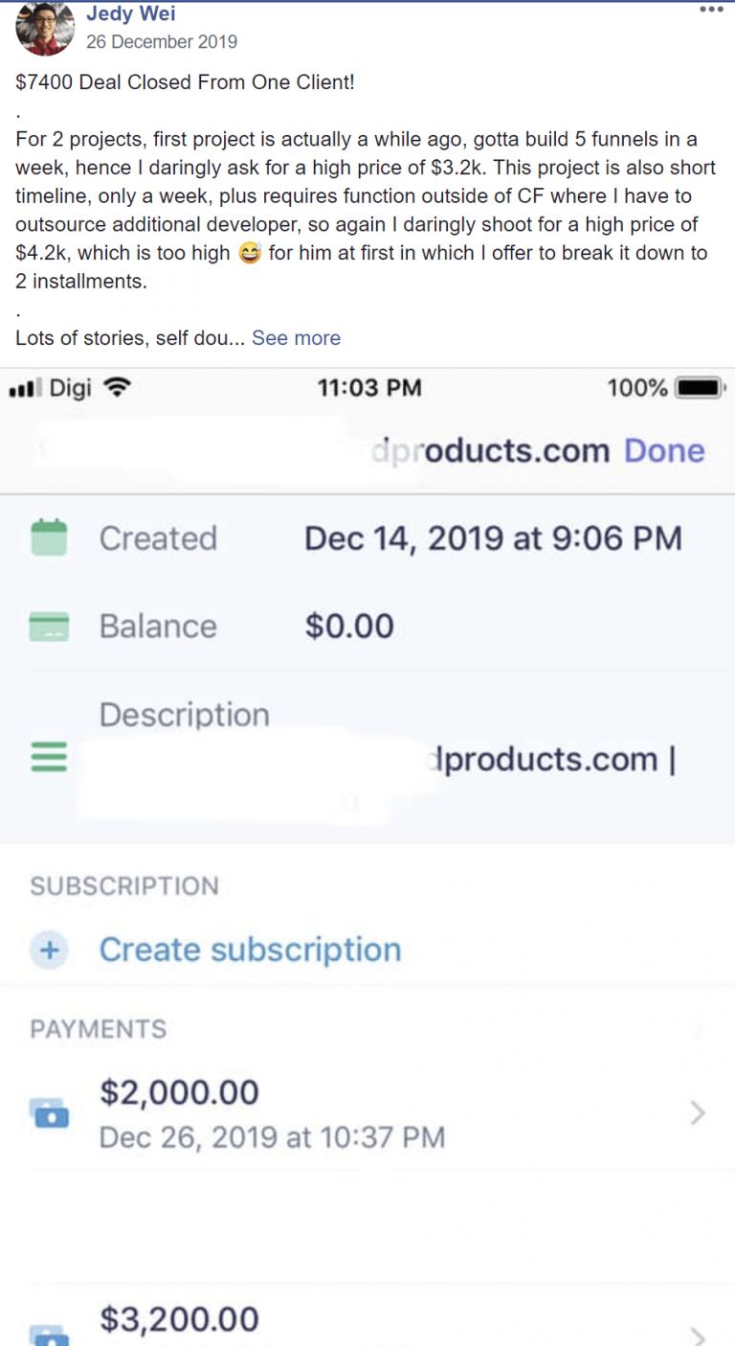Select the Create subscription link
The height and width of the screenshot is (1346, 735).
pyautogui.click(x=250, y=949)
